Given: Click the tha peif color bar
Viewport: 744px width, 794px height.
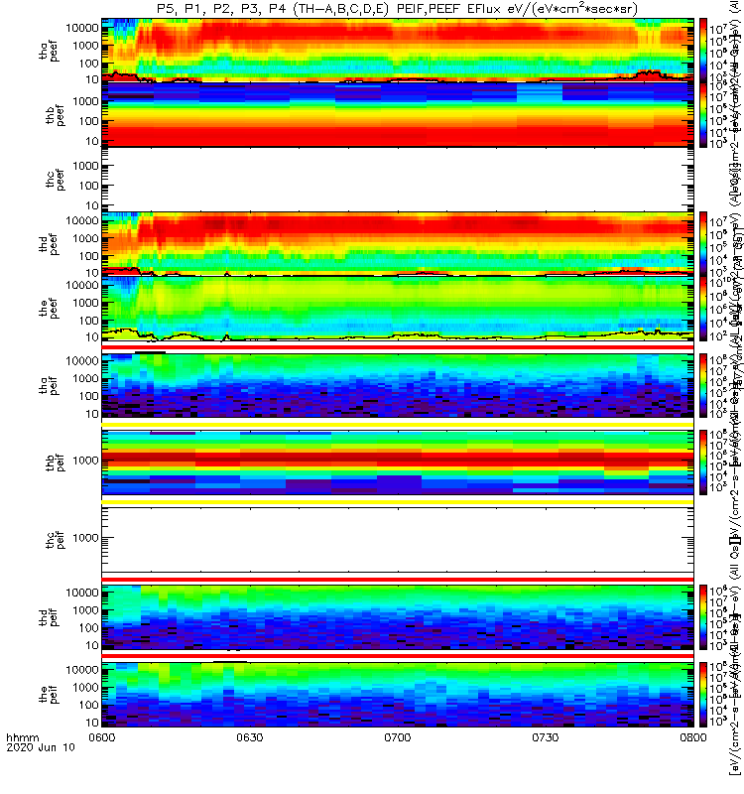Looking at the screenshot, I should (x=703, y=385).
